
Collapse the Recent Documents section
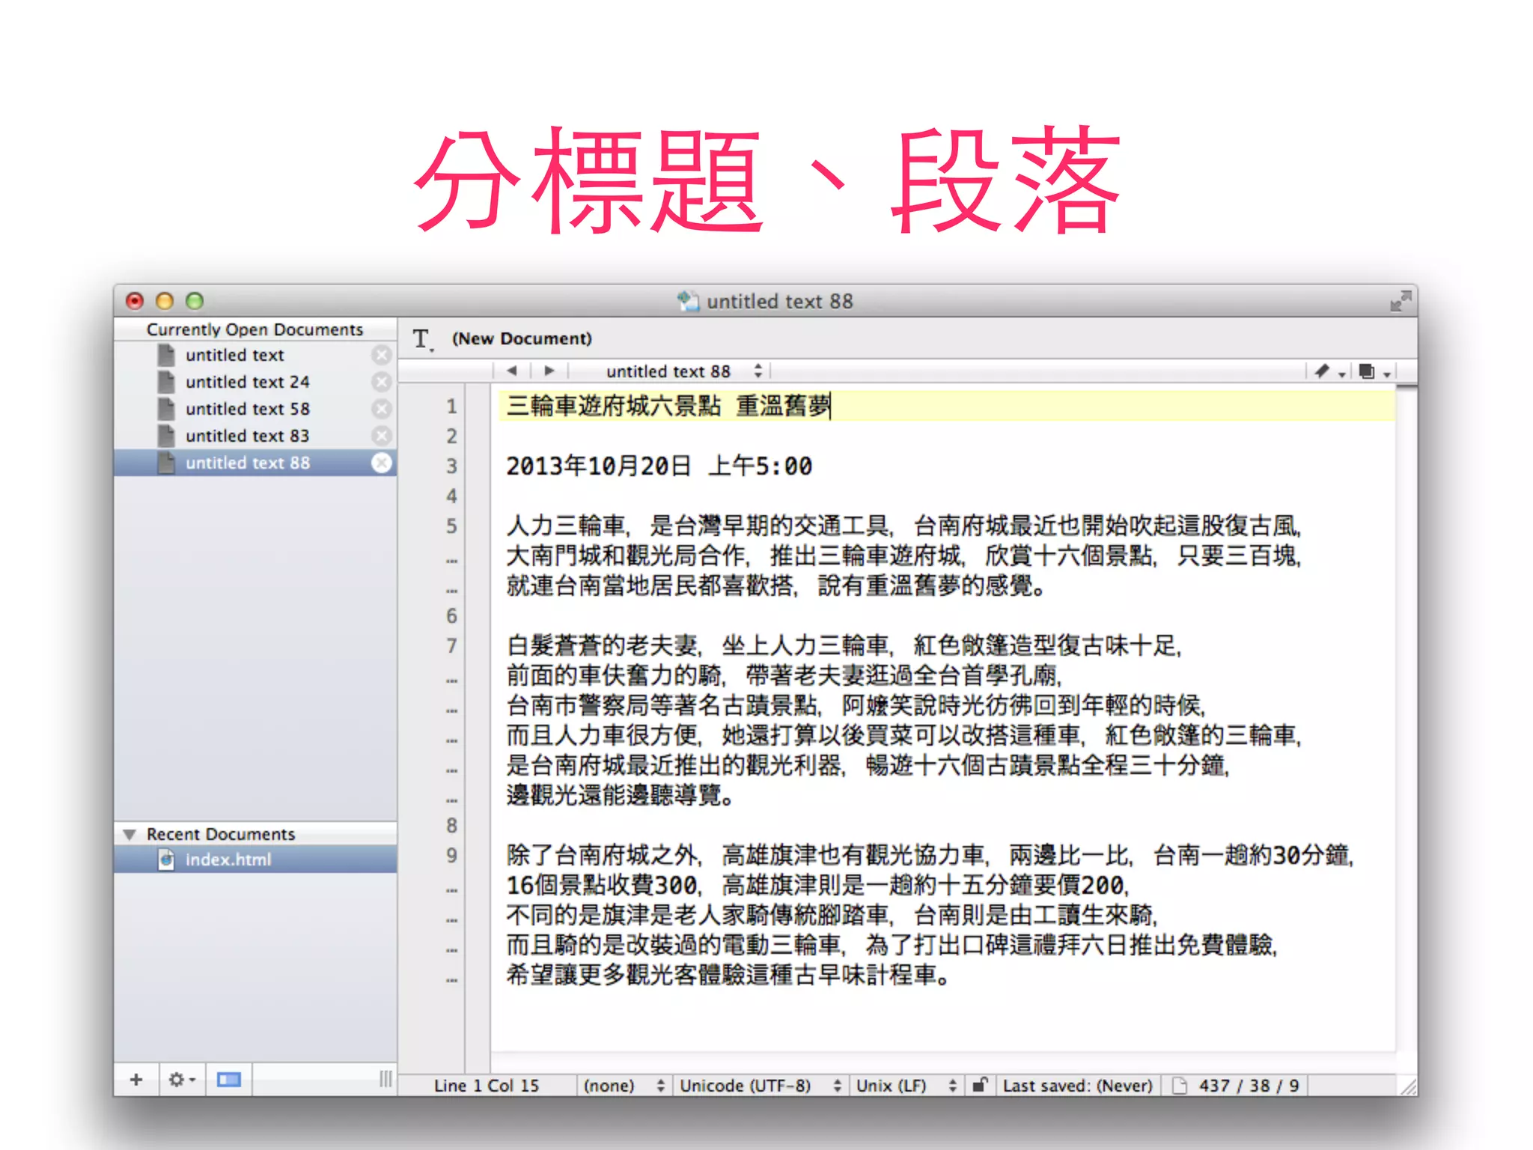[130, 834]
